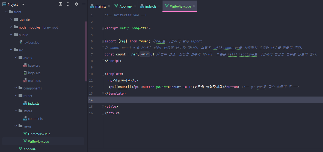This screenshot has height=152, width=323.
Task: Hide the Project tool window
Action: [x=84, y=4]
